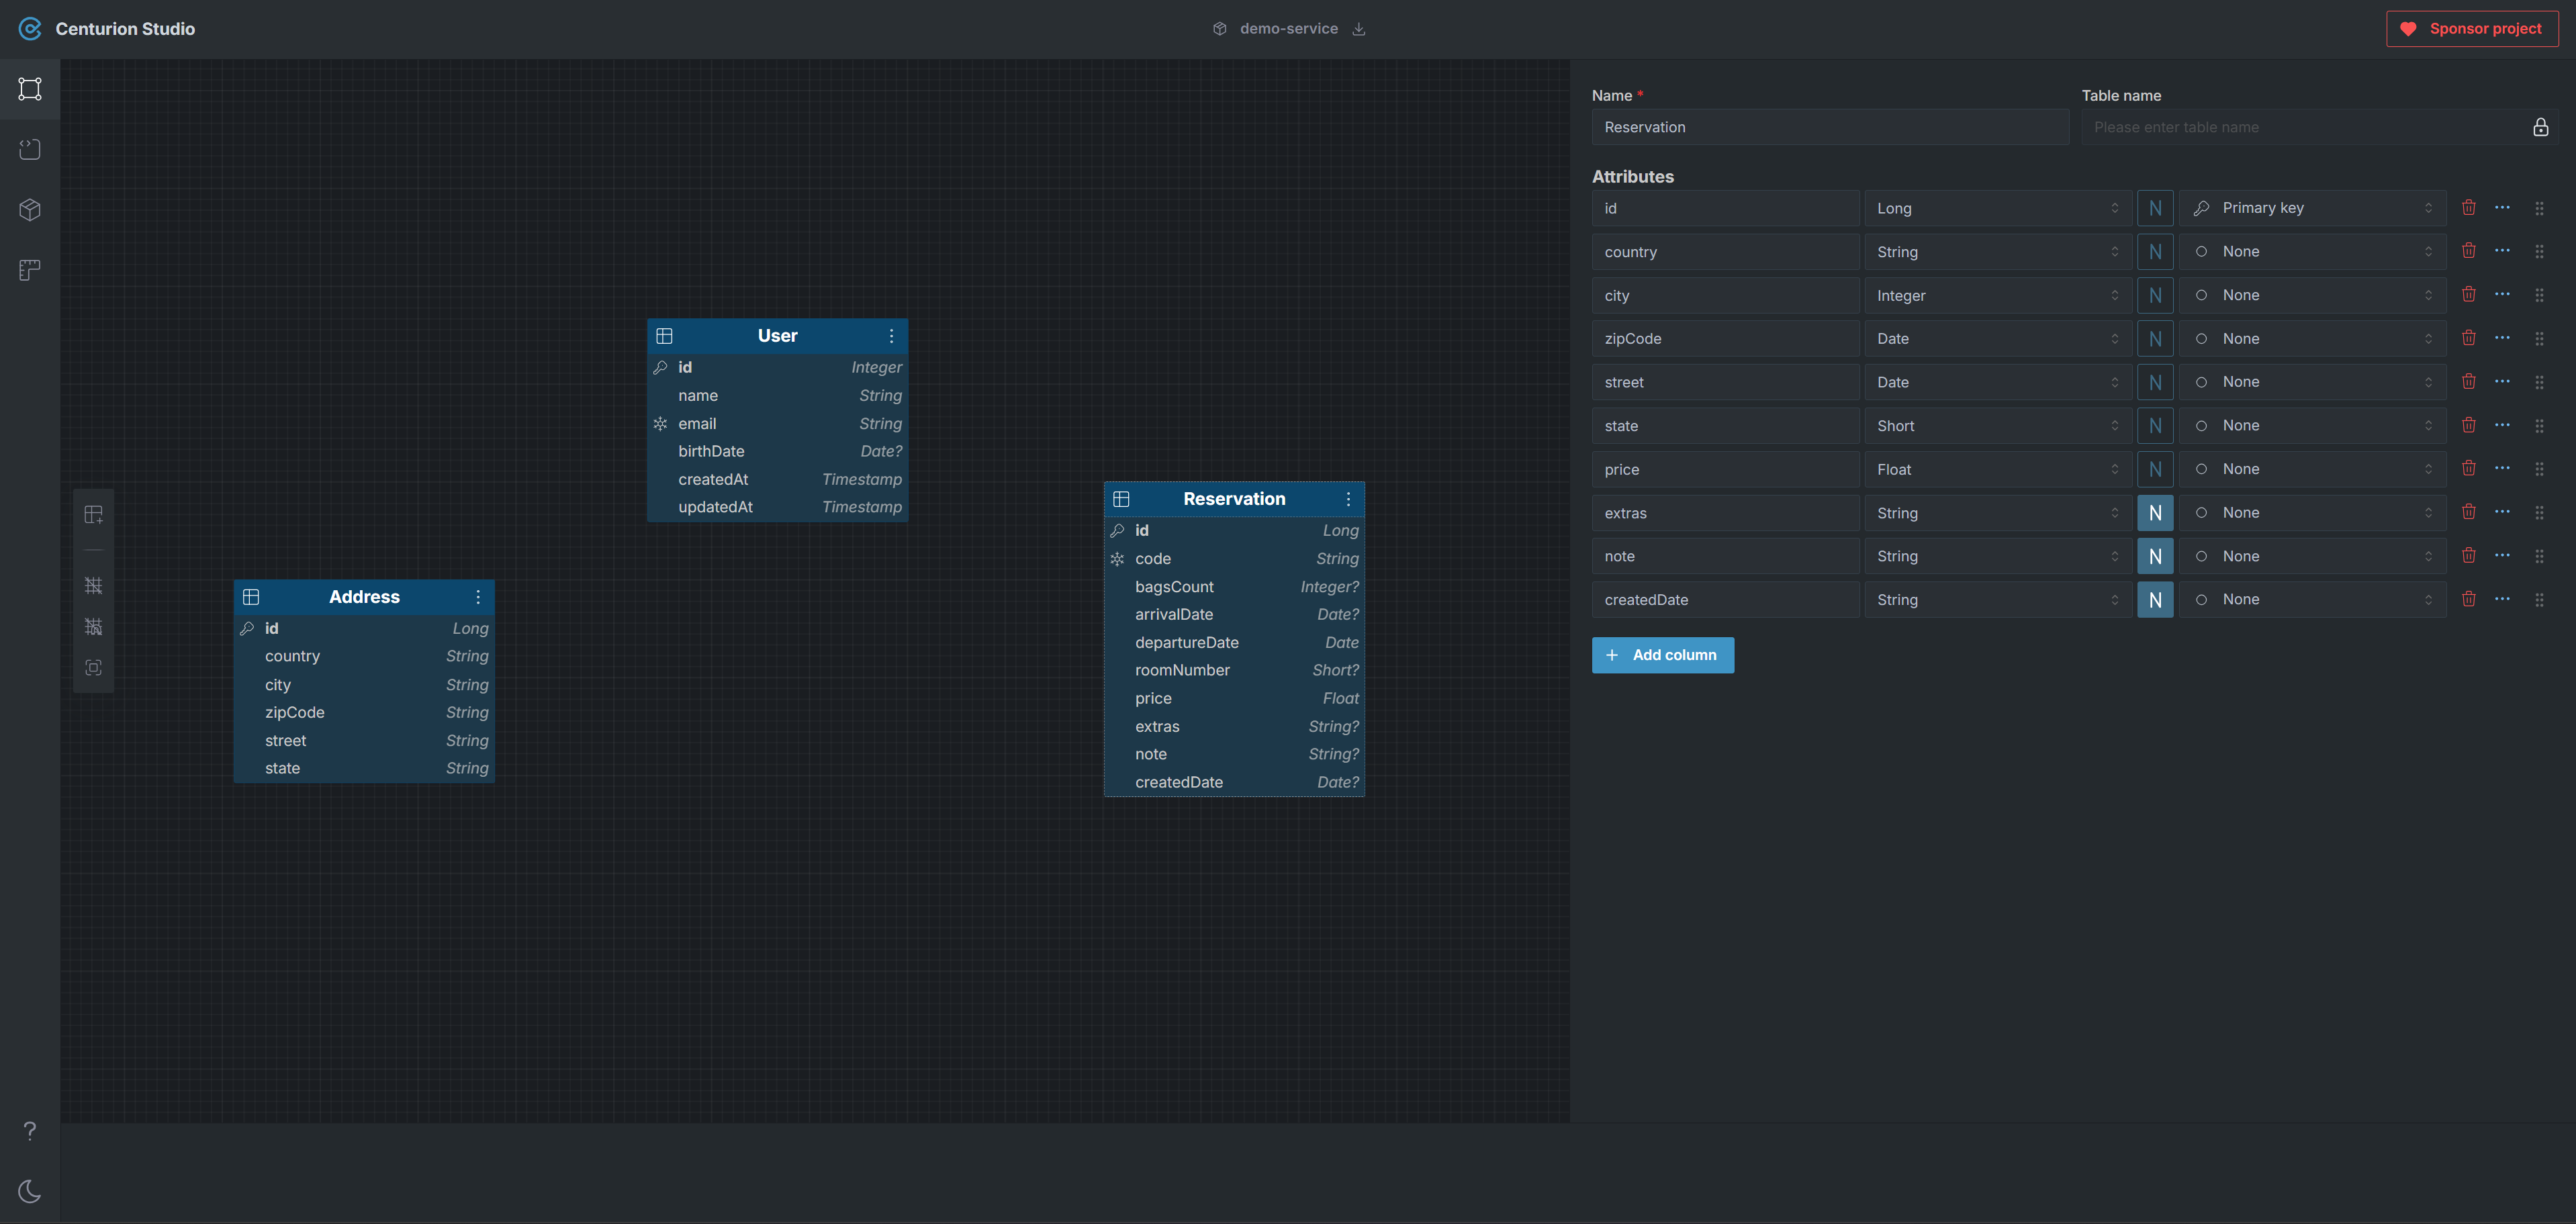Click the download icon beside demo-service
This screenshot has height=1224, width=2576.
coord(1359,29)
